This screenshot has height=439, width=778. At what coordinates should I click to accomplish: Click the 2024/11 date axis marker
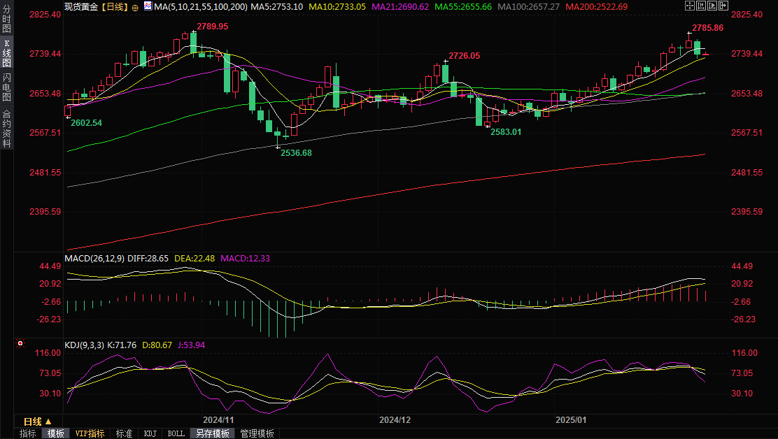218,419
